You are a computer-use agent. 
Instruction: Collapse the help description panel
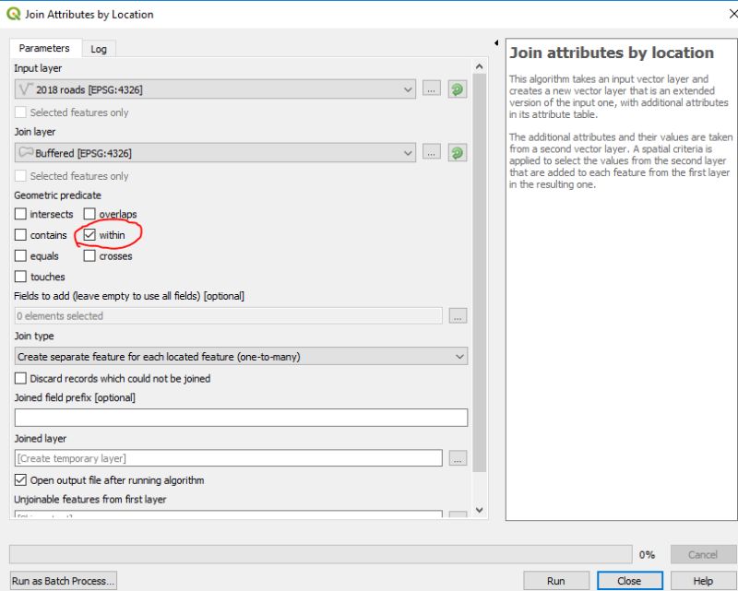495,42
